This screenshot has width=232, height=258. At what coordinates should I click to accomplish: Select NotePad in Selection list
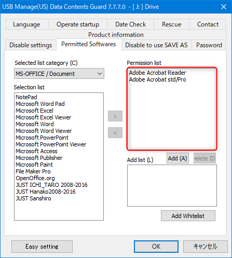point(26,97)
